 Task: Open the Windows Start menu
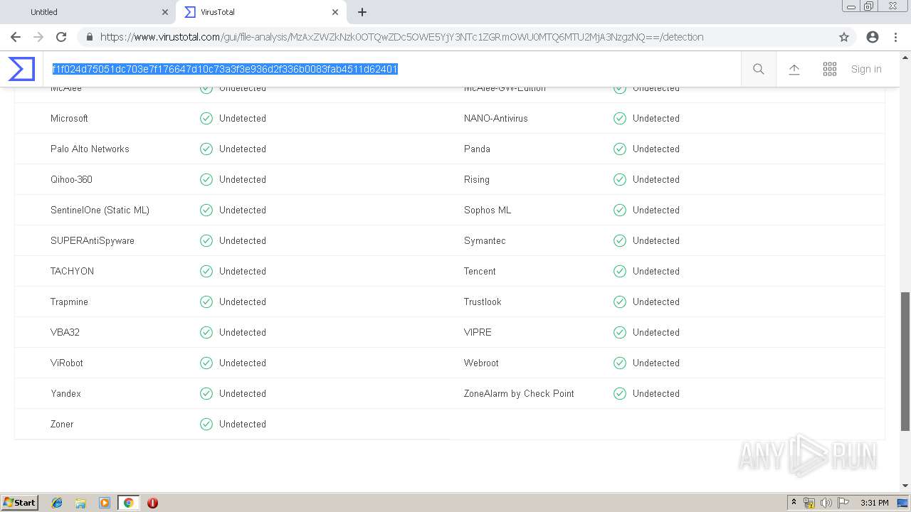pos(20,502)
